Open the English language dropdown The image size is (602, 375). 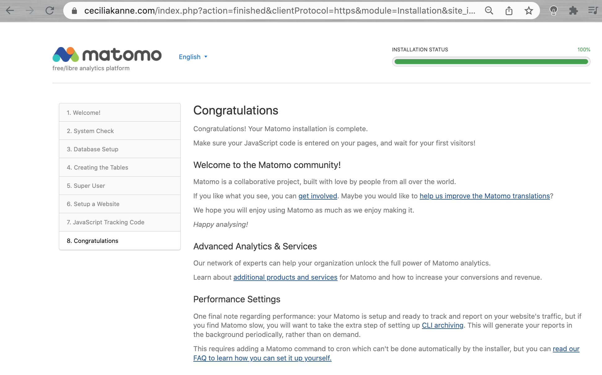tap(193, 57)
